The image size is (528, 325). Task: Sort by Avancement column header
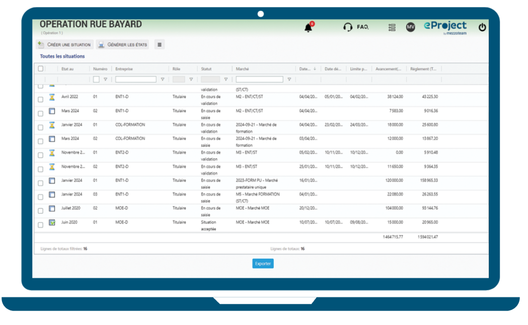(x=388, y=69)
